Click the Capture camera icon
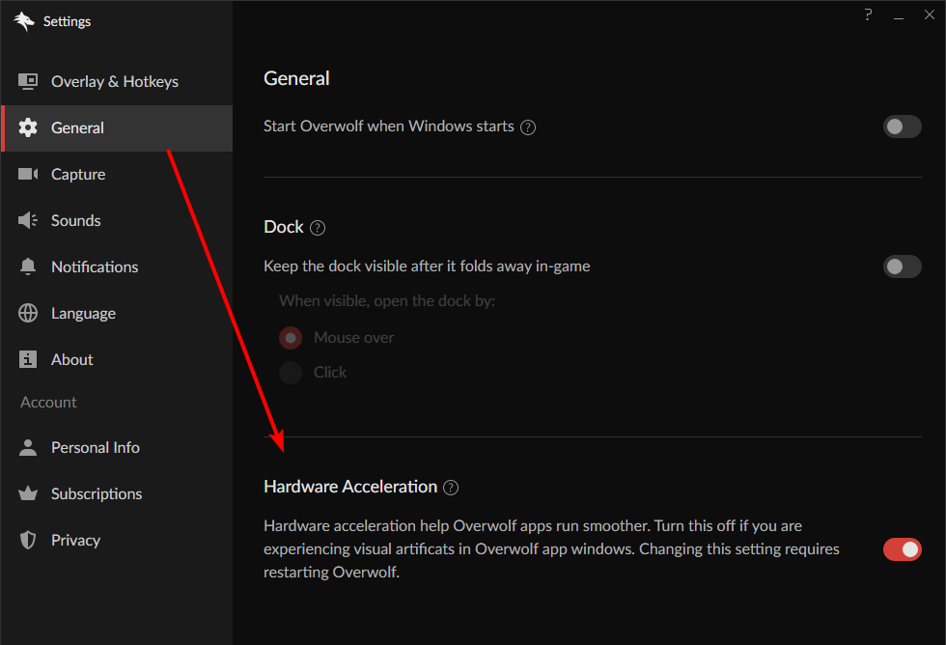The image size is (946, 645). point(28,174)
